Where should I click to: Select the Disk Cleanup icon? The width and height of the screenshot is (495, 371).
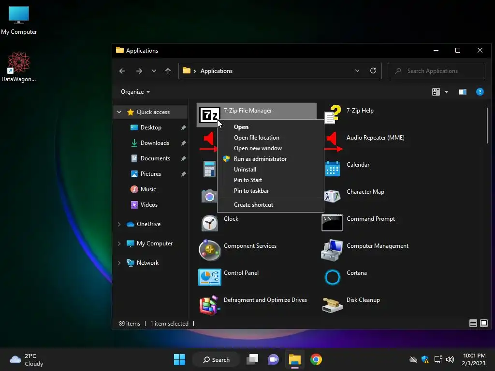click(x=332, y=305)
